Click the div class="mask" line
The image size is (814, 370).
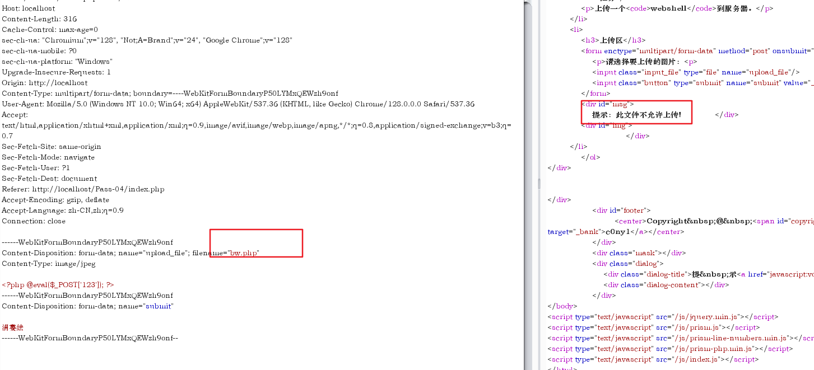[x=639, y=253]
